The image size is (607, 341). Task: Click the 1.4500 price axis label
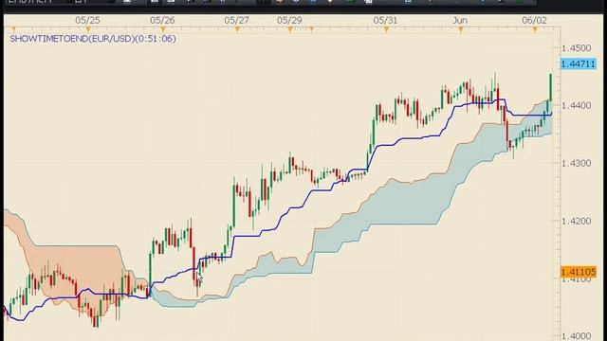tap(577, 48)
